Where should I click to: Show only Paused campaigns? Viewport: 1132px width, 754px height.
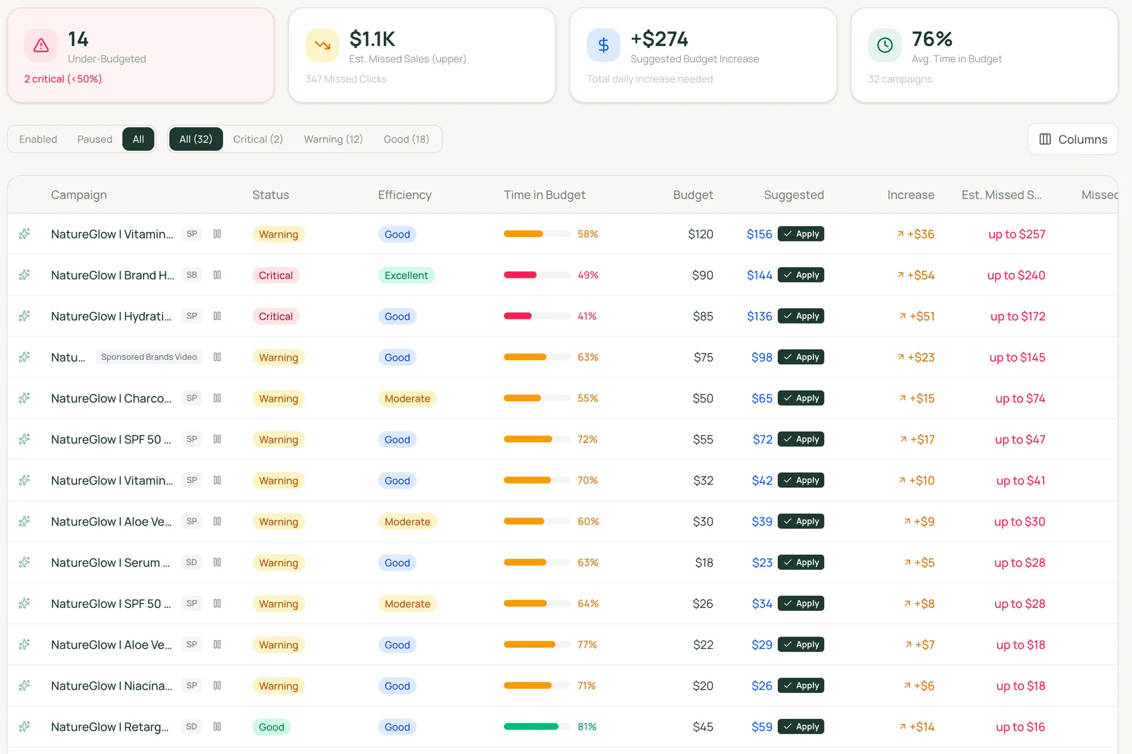pos(95,139)
